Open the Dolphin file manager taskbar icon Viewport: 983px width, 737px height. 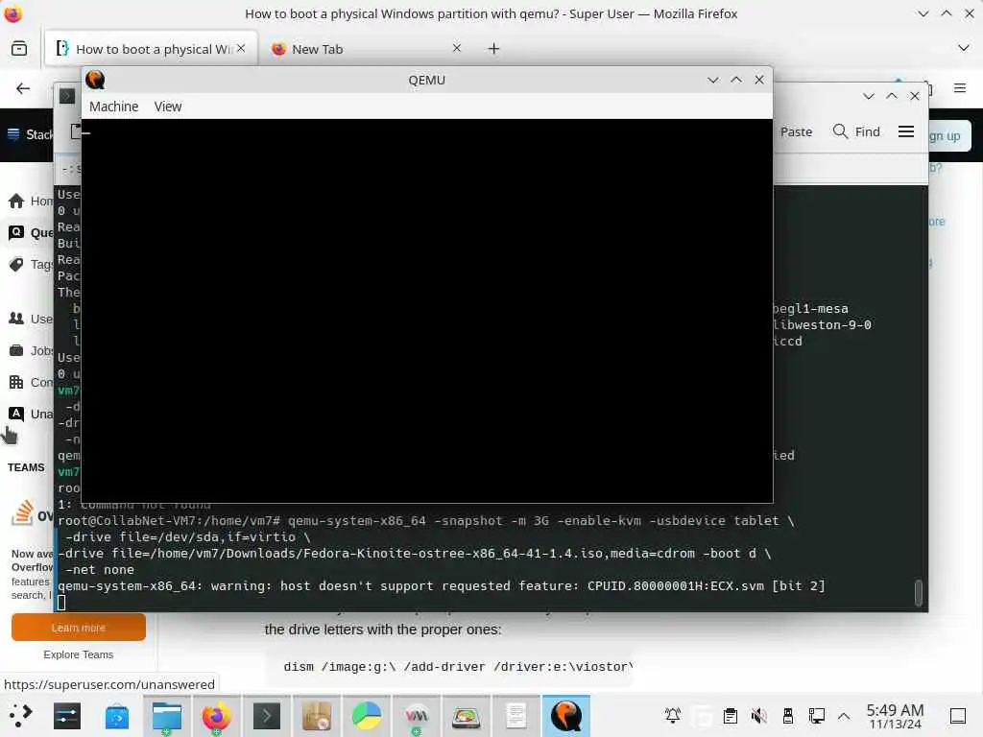tap(167, 716)
